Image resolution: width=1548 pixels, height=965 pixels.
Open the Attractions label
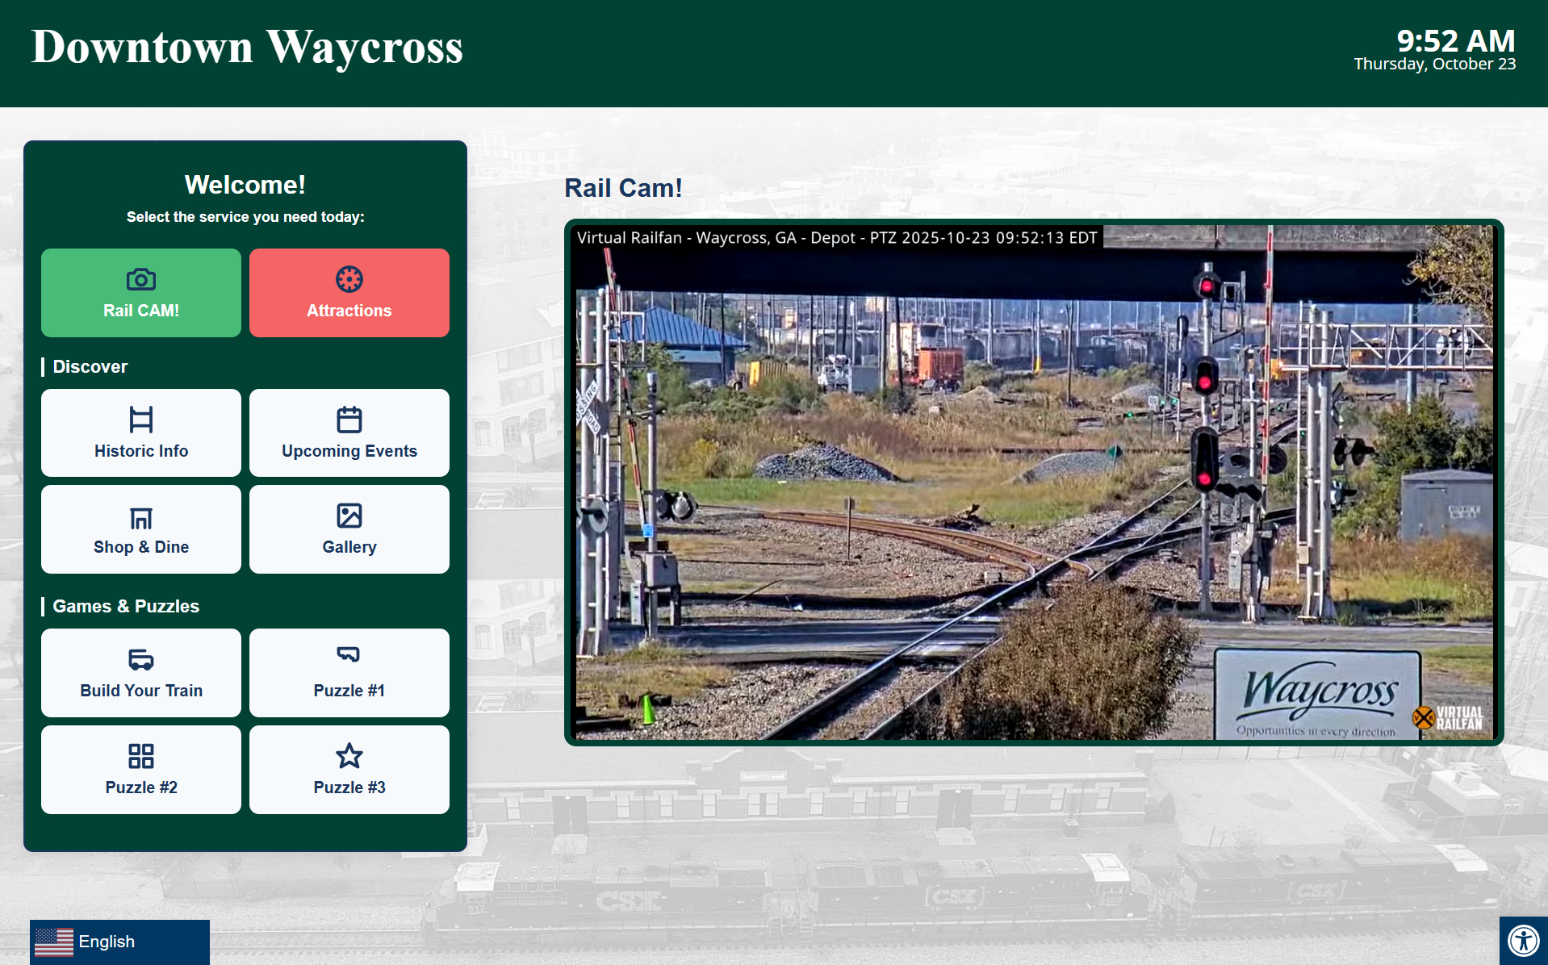[x=349, y=311]
